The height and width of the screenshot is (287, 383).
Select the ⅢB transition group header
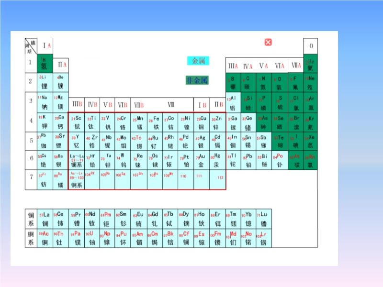[77, 104]
